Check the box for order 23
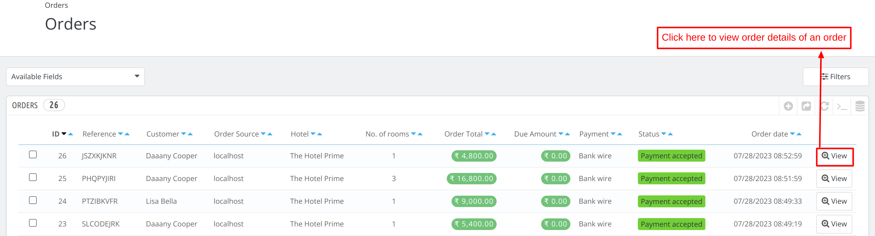Viewport: 875px width, 236px height. click(x=33, y=223)
